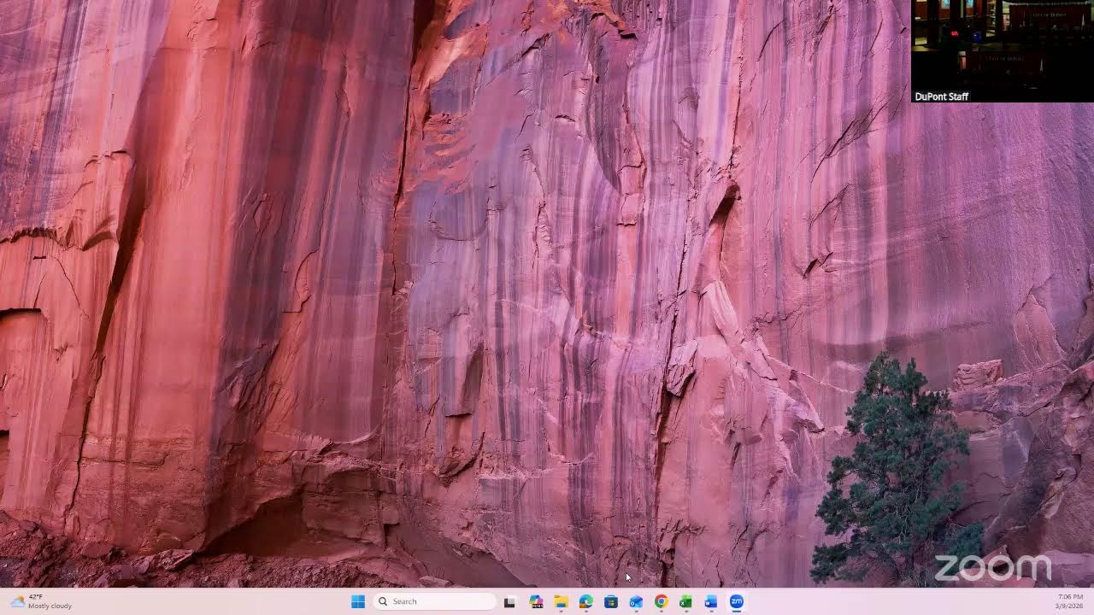
Task: Click the taskbar Search box
Action: (435, 601)
